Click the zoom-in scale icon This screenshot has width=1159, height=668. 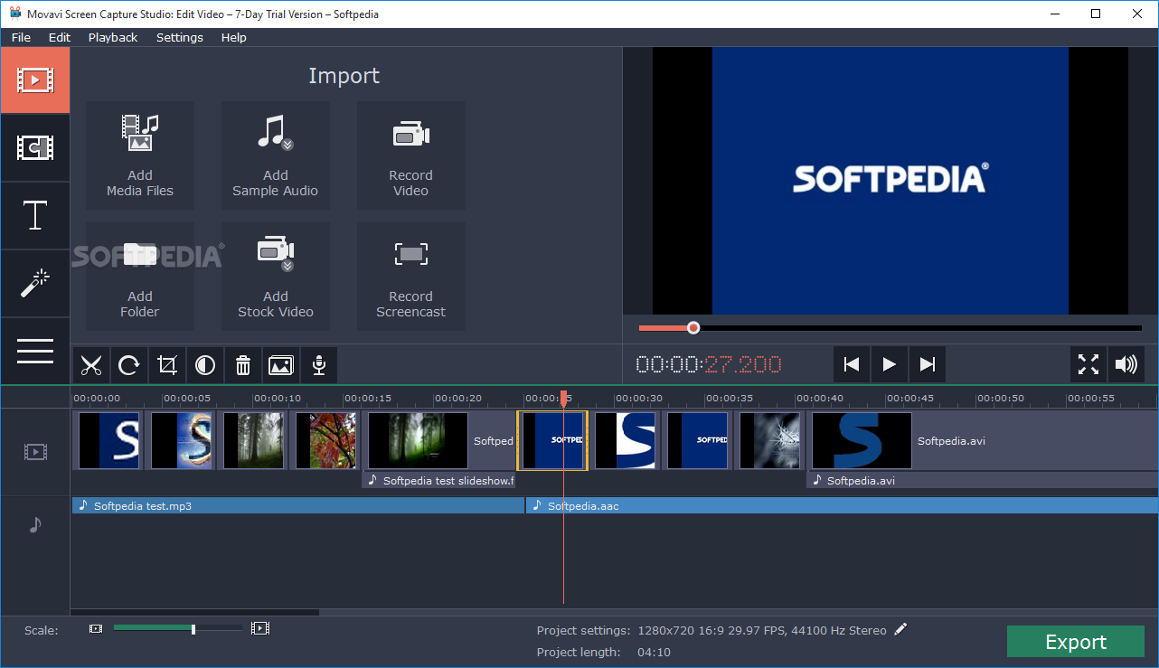coord(260,628)
